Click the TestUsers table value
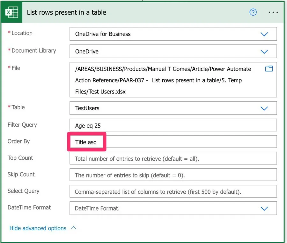This screenshot has width=287, height=243. [87, 108]
